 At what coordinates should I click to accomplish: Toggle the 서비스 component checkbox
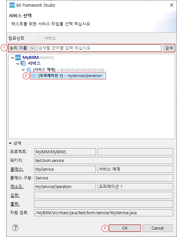41,38
